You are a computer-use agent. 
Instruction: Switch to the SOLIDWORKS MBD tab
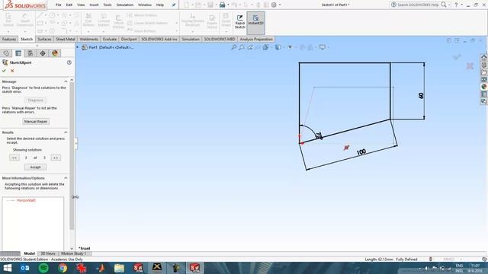pos(220,39)
